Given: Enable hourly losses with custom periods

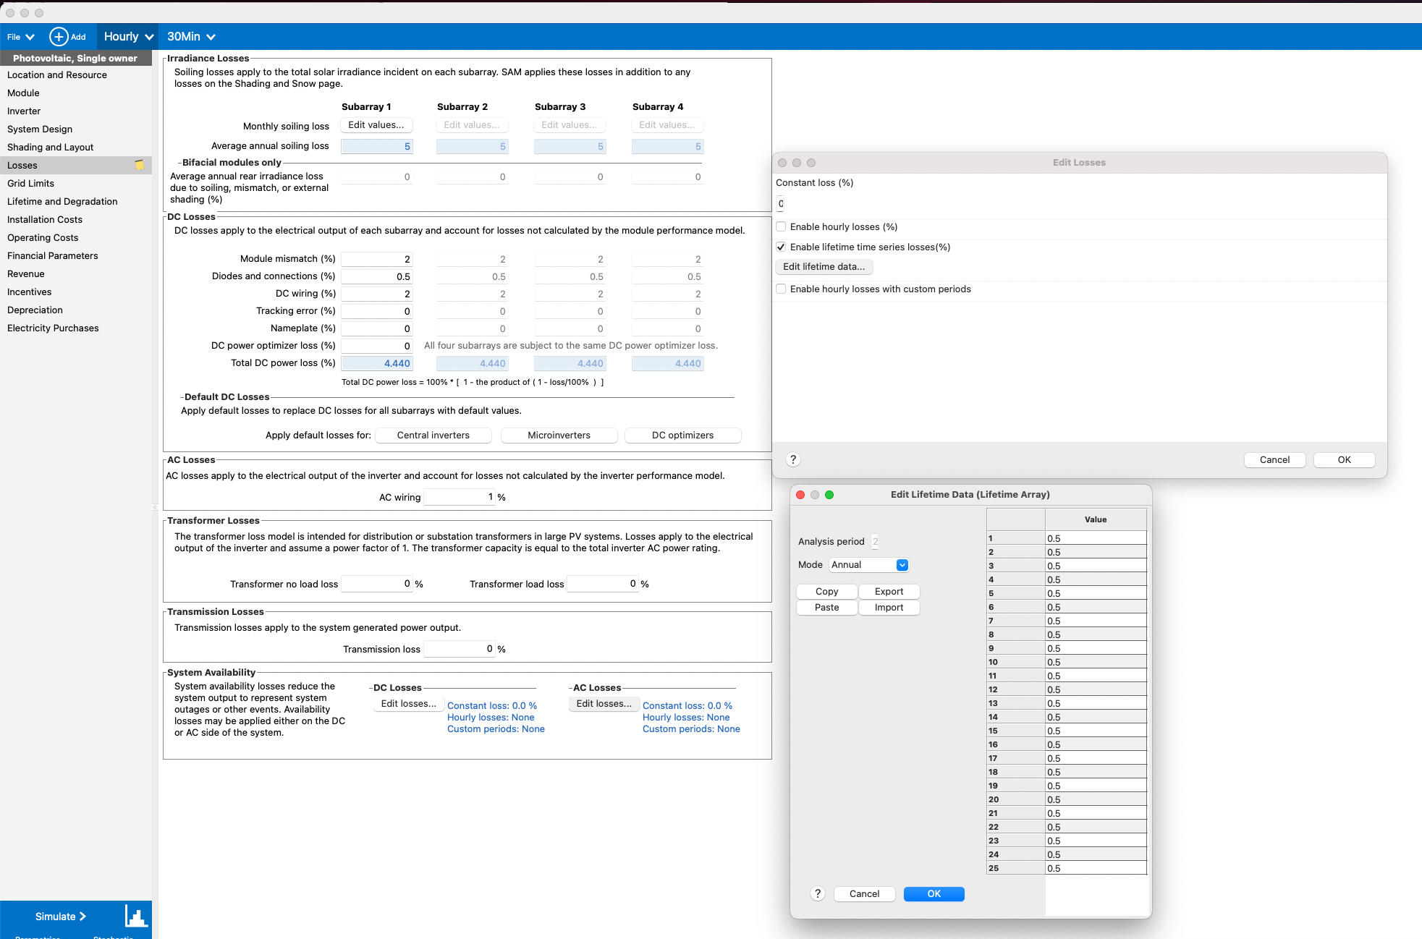Looking at the screenshot, I should click(x=782, y=289).
